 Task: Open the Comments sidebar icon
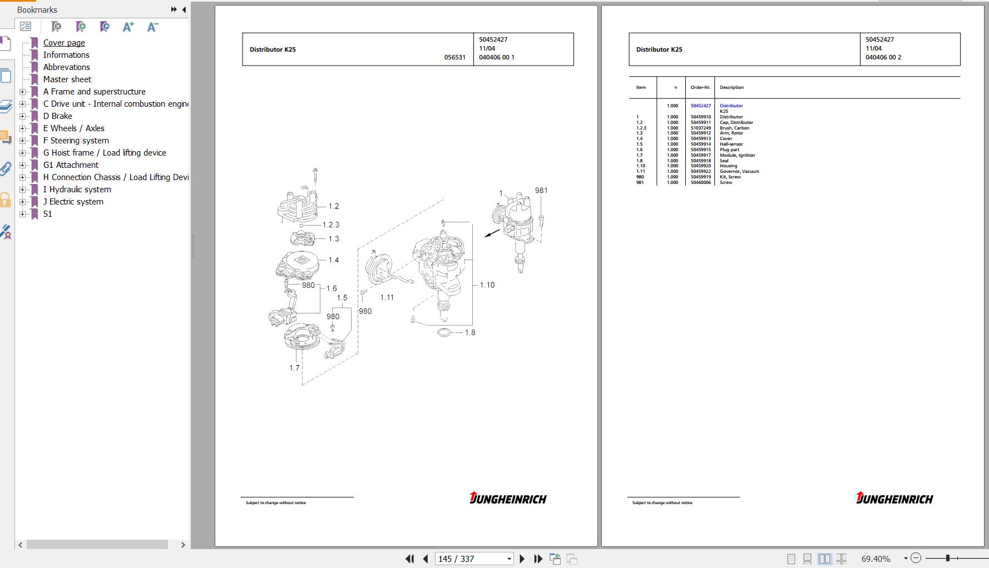tap(6, 137)
